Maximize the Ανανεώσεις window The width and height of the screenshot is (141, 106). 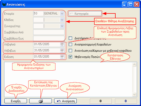(x=131, y=4)
